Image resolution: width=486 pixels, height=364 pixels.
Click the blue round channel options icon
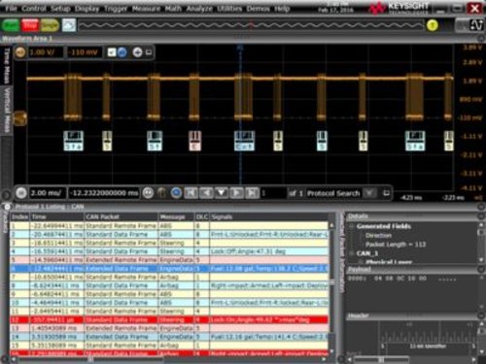pyautogui.click(x=122, y=52)
